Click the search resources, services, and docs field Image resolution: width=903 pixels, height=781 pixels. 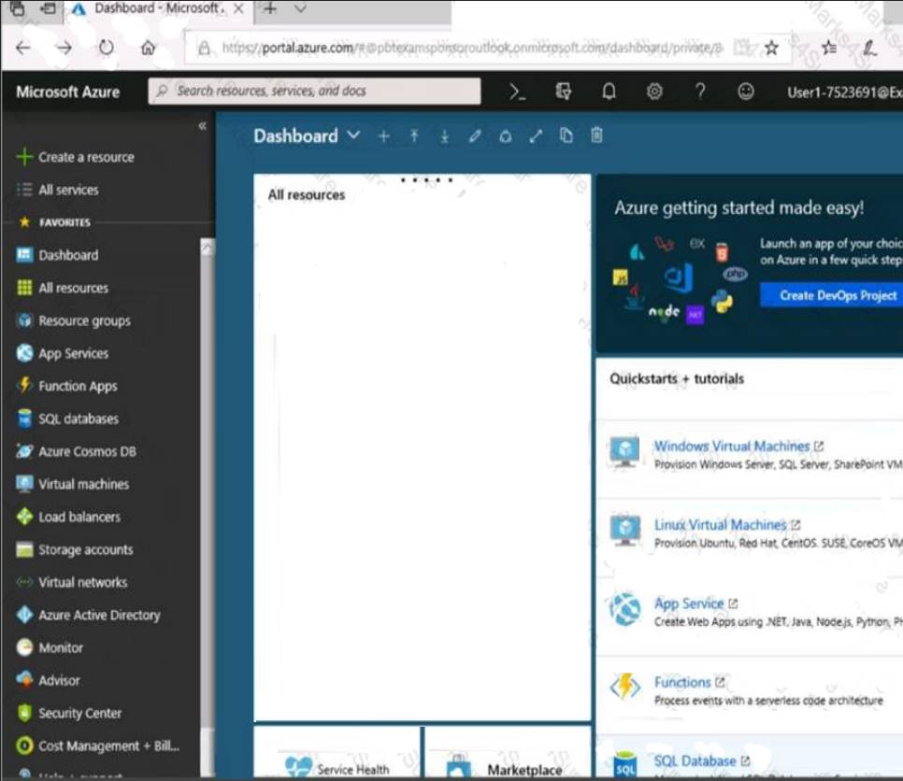tap(314, 92)
